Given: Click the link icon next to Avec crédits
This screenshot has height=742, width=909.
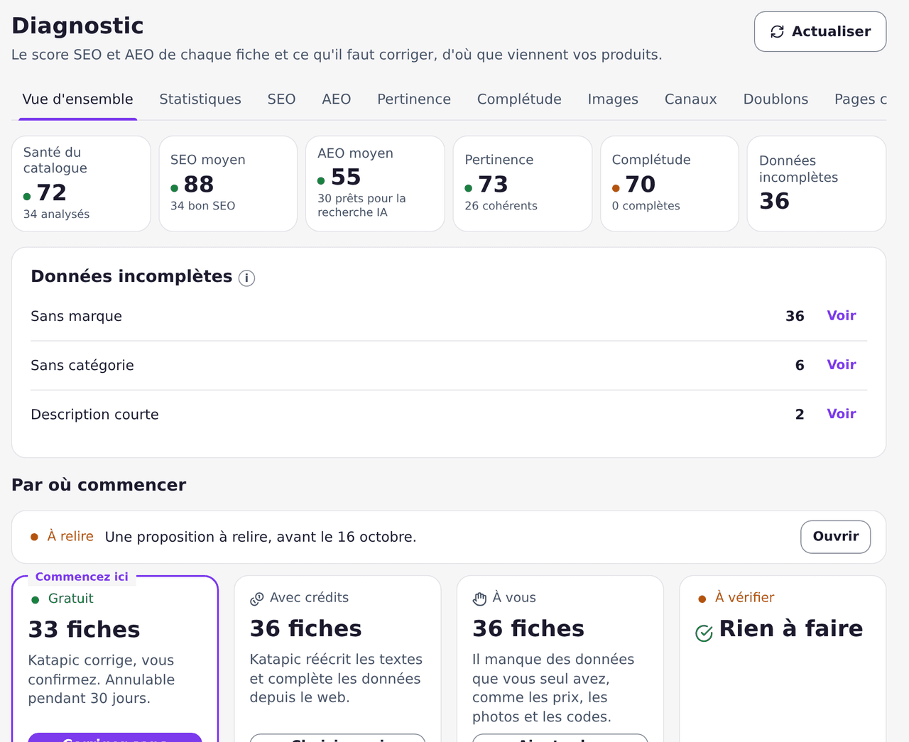Looking at the screenshot, I should pos(257,599).
